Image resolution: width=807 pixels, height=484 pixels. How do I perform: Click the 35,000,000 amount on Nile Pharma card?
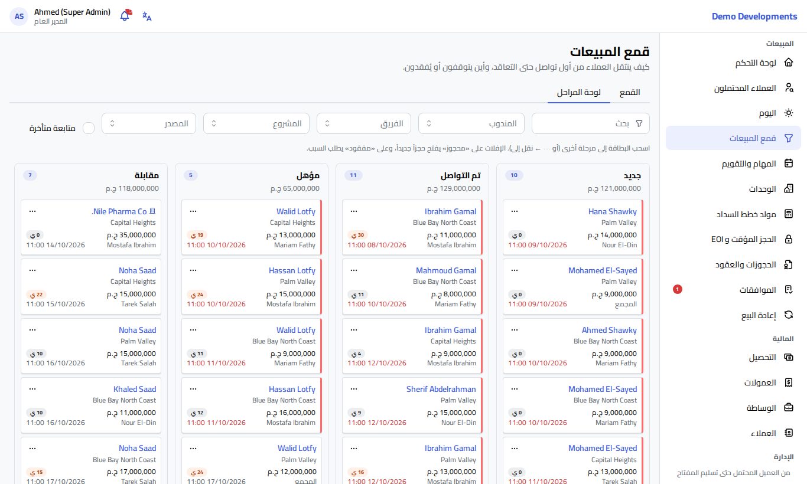(x=131, y=234)
